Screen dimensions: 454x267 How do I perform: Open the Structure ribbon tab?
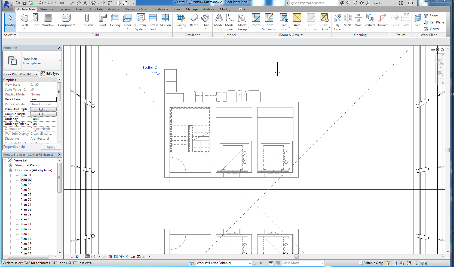[47, 9]
